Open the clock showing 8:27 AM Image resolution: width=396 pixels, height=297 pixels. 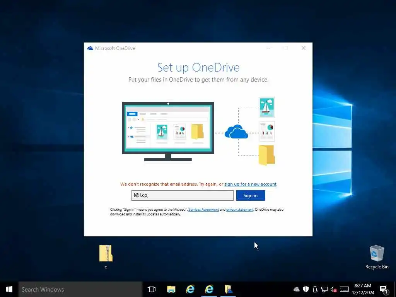coord(363,289)
